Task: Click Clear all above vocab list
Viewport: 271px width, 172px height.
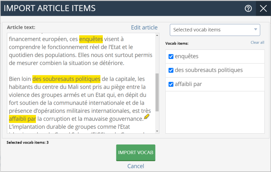Action: tap(257, 42)
